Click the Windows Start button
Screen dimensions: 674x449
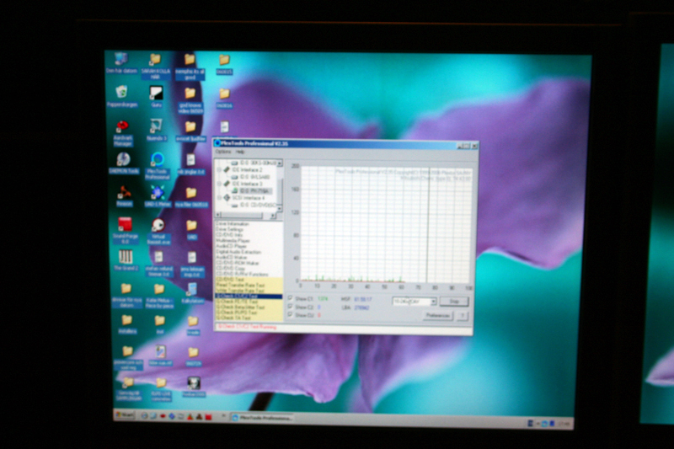coord(125,415)
